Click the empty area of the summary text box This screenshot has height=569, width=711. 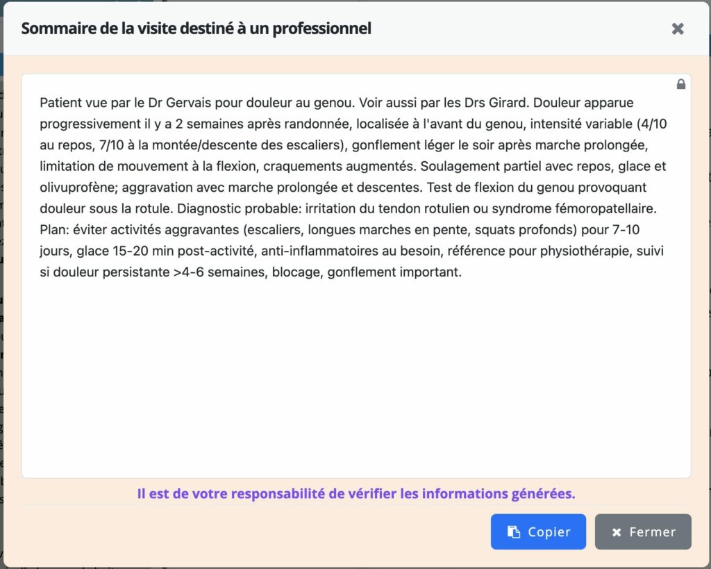click(x=355, y=375)
